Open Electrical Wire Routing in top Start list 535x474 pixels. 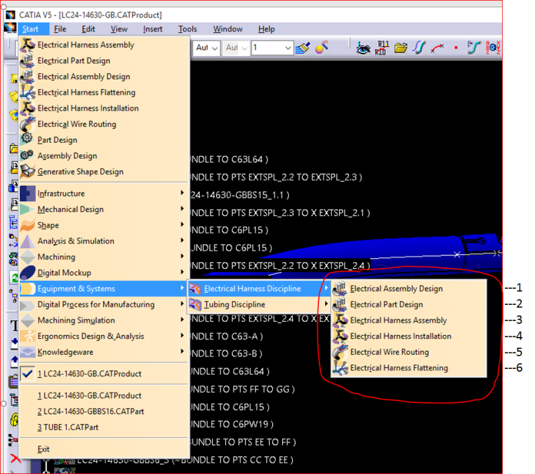pyautogui.click(x=104, y=124)
